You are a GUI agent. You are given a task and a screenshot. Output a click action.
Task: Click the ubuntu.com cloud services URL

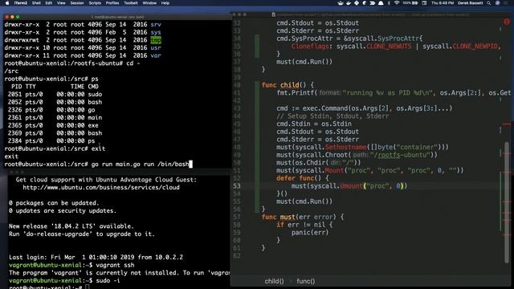pos(101,187)
